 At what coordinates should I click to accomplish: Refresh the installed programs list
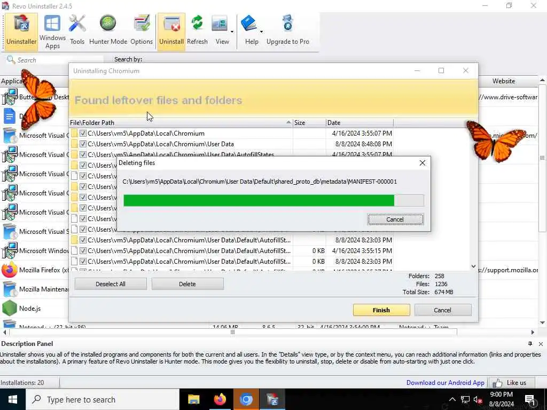coord(197,30)
